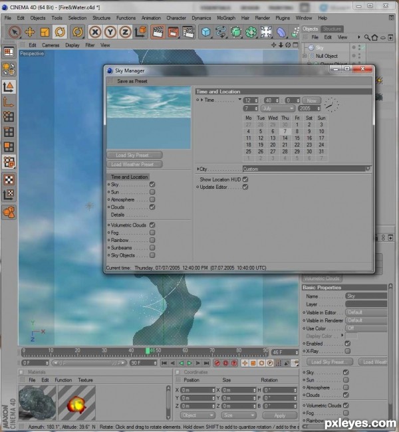Open Use Color dropdown
This screenshot has width=399, height=432.
(366, 328)
